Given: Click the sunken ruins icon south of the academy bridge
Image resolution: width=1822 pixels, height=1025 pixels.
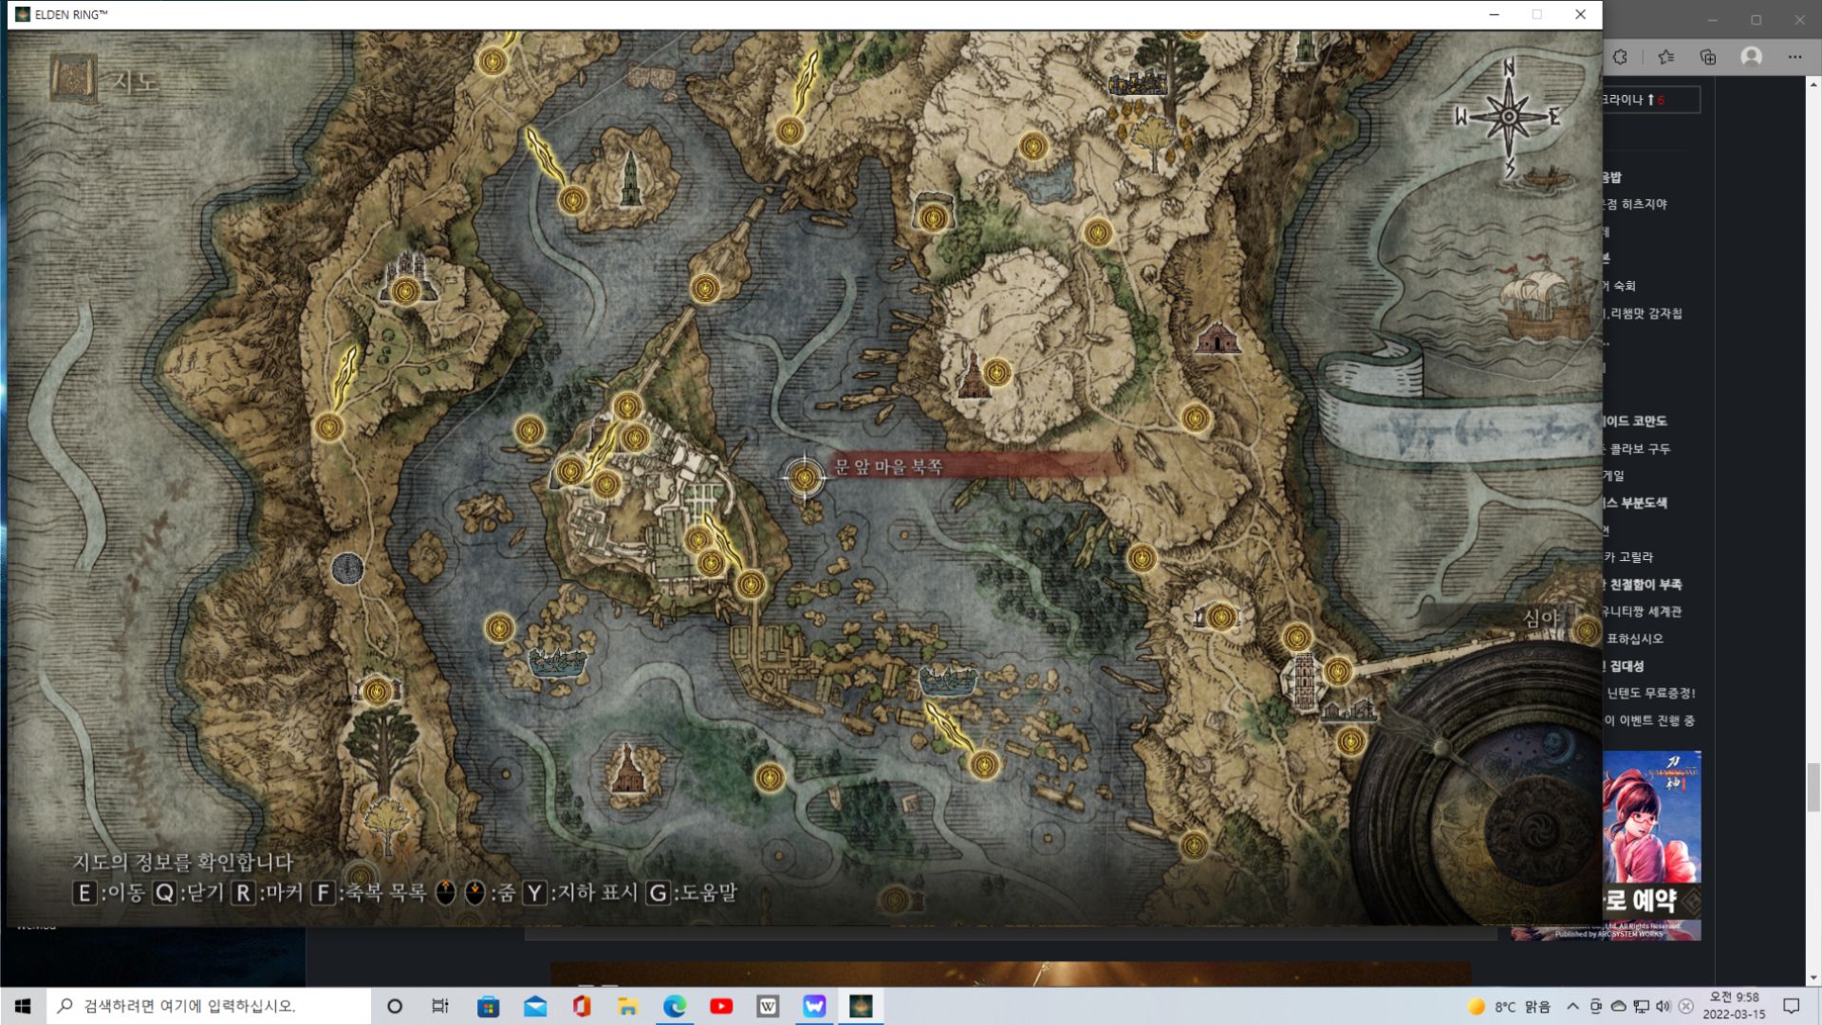Looking at the screenshot, I should [948, 680].
